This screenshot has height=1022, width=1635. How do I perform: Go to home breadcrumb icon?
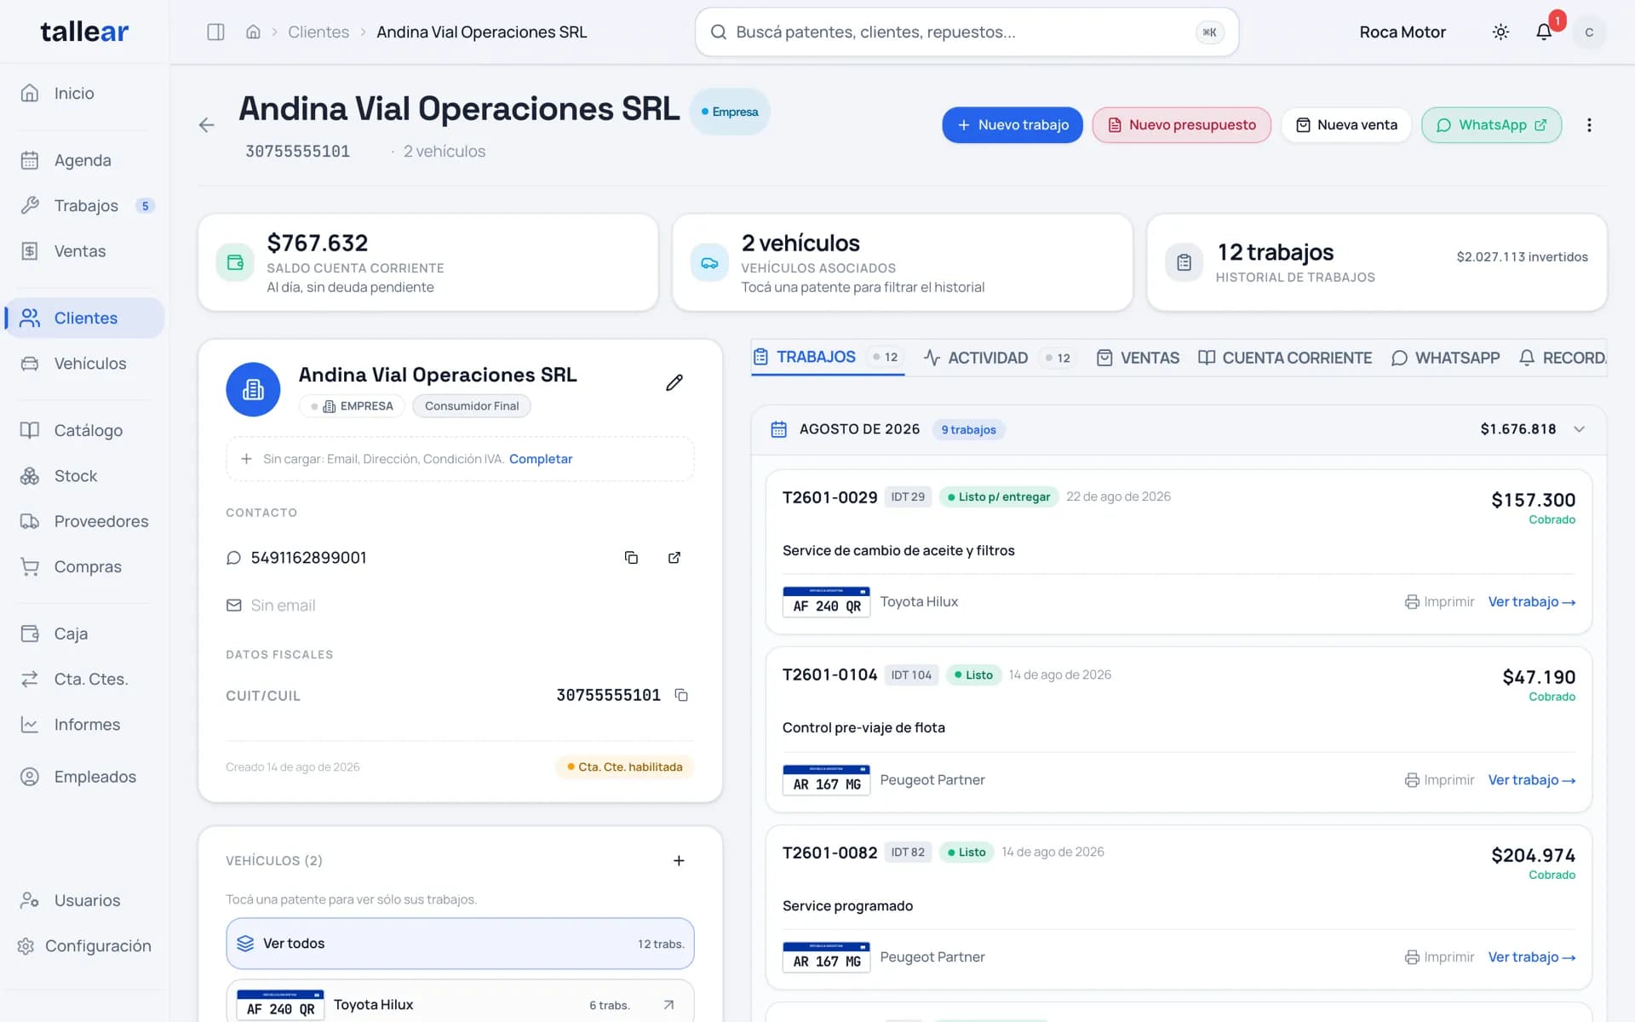click(x=253, y=32)
